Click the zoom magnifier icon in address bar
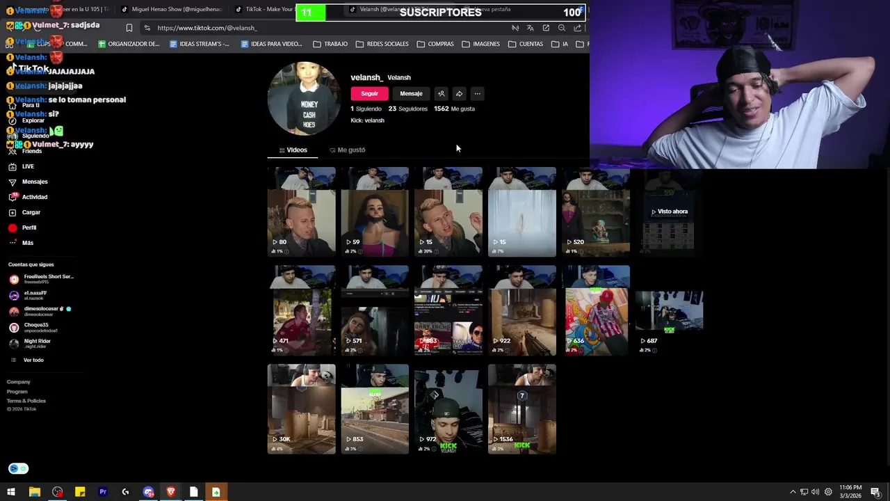Screen dimensions: 890x501 coord(562,28)
